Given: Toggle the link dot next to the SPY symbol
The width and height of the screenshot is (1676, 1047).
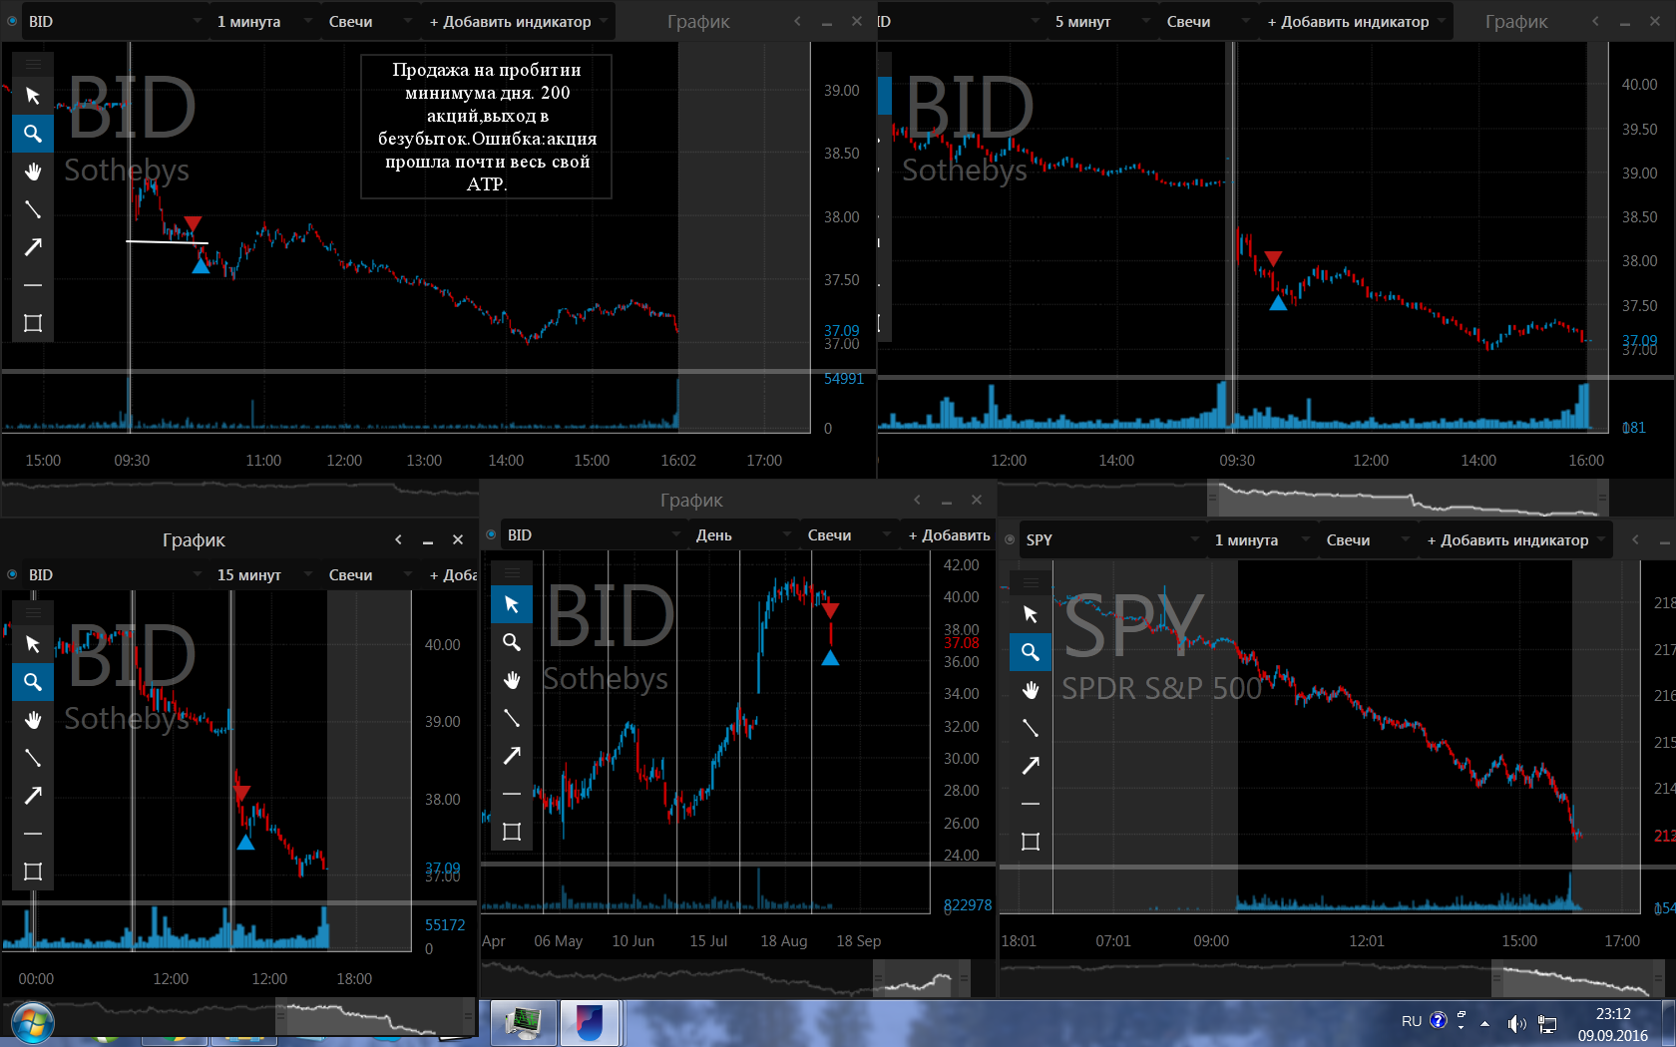Looking at the screenshot, I should click(1010, 539).
